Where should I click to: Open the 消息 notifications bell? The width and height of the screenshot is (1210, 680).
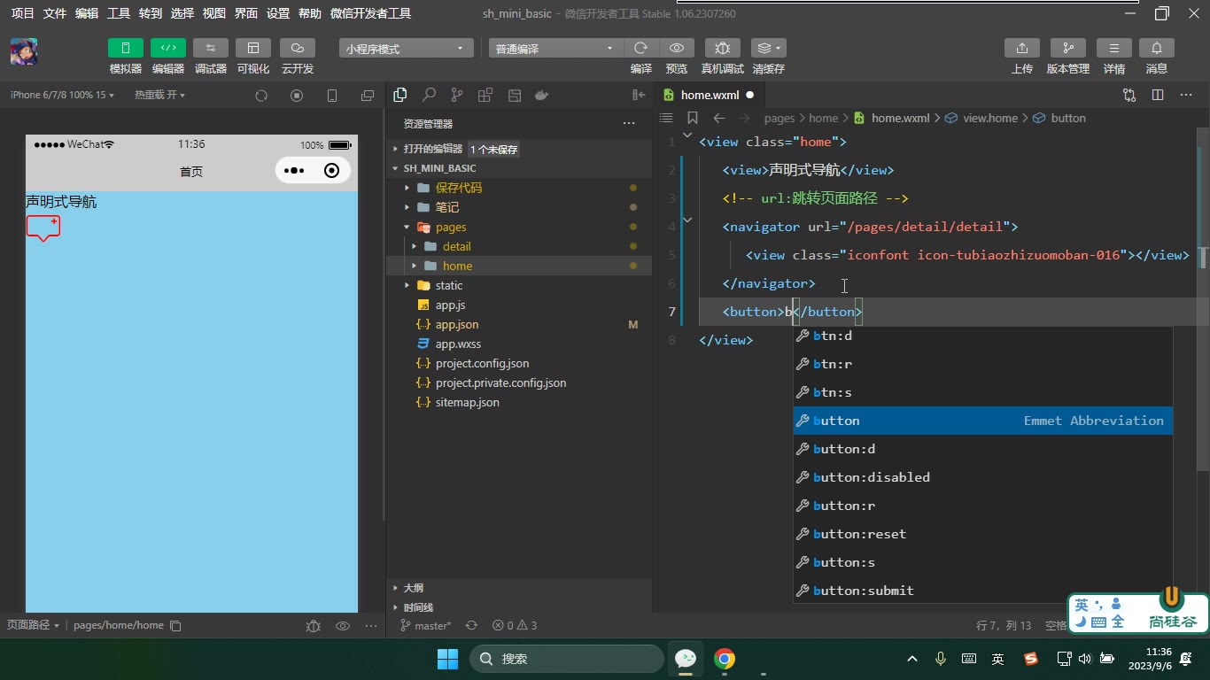1156,48
